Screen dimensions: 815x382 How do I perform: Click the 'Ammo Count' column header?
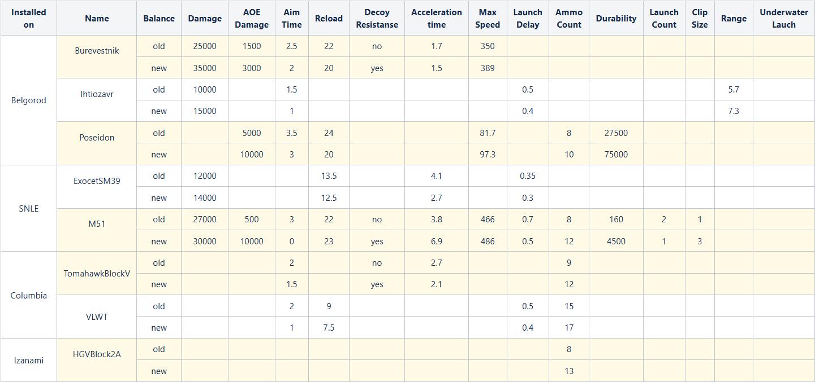click(x=569, y=18)
